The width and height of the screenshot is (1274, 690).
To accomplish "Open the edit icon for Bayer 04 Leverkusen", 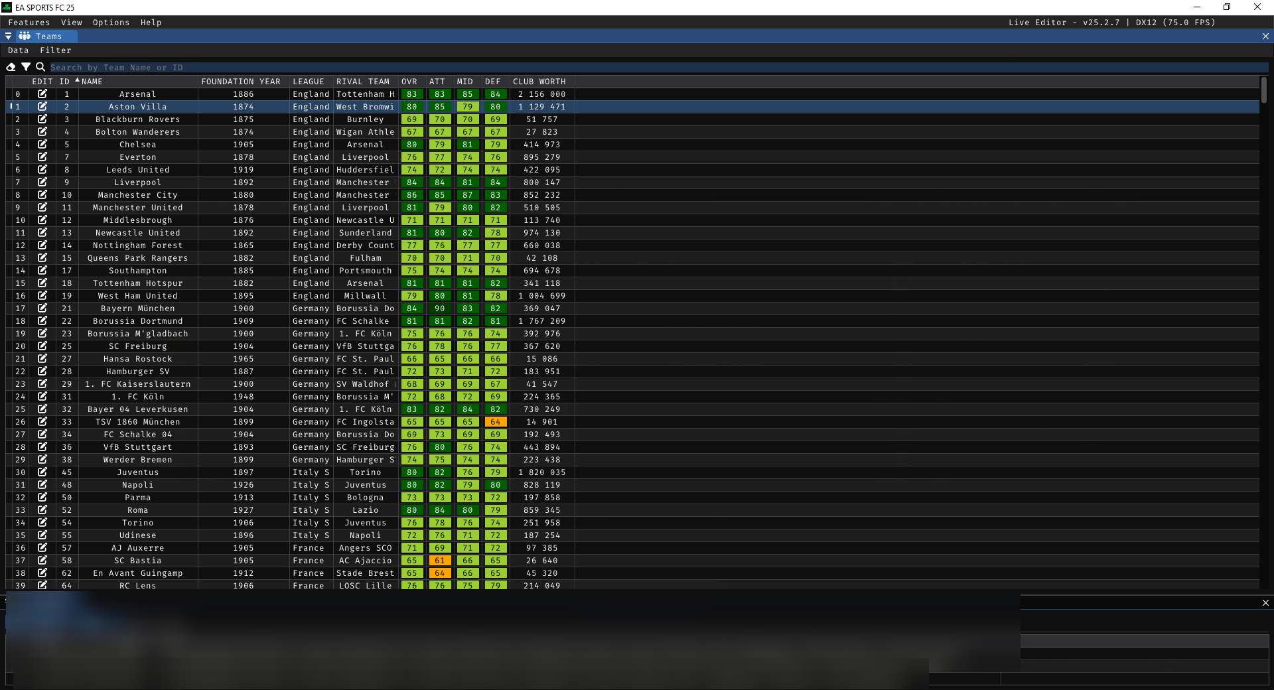I will tap(42, 409).
